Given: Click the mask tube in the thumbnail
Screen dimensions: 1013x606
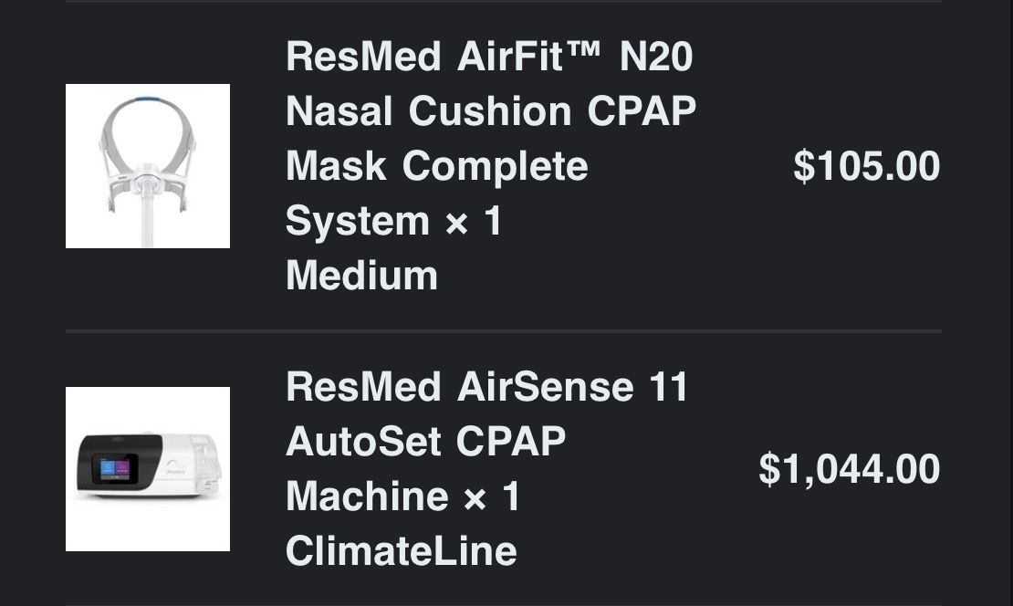Looking at the screenshot, I should coord(148,224).
